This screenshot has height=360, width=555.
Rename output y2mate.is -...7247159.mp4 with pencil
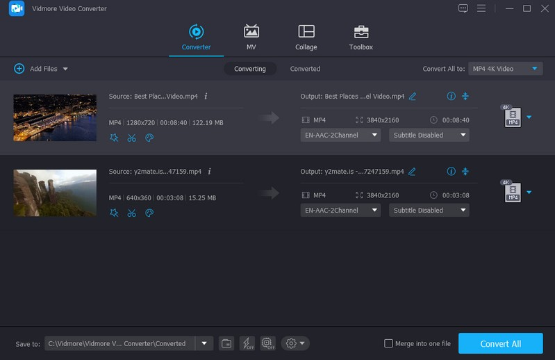pyautogui.click(x=412, y=172)
